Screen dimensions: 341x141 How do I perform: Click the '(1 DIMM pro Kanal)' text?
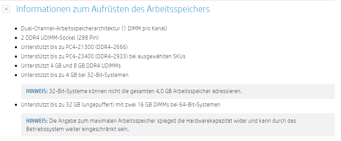[x=144, y=28]
